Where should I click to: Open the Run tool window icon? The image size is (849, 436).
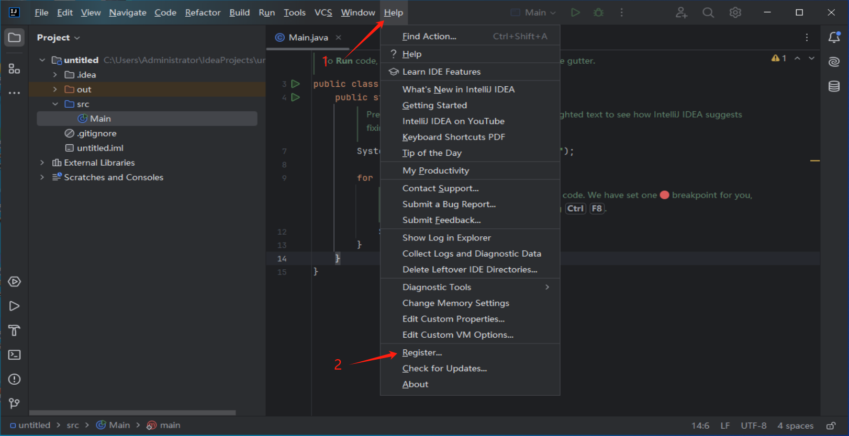point(14,306)
